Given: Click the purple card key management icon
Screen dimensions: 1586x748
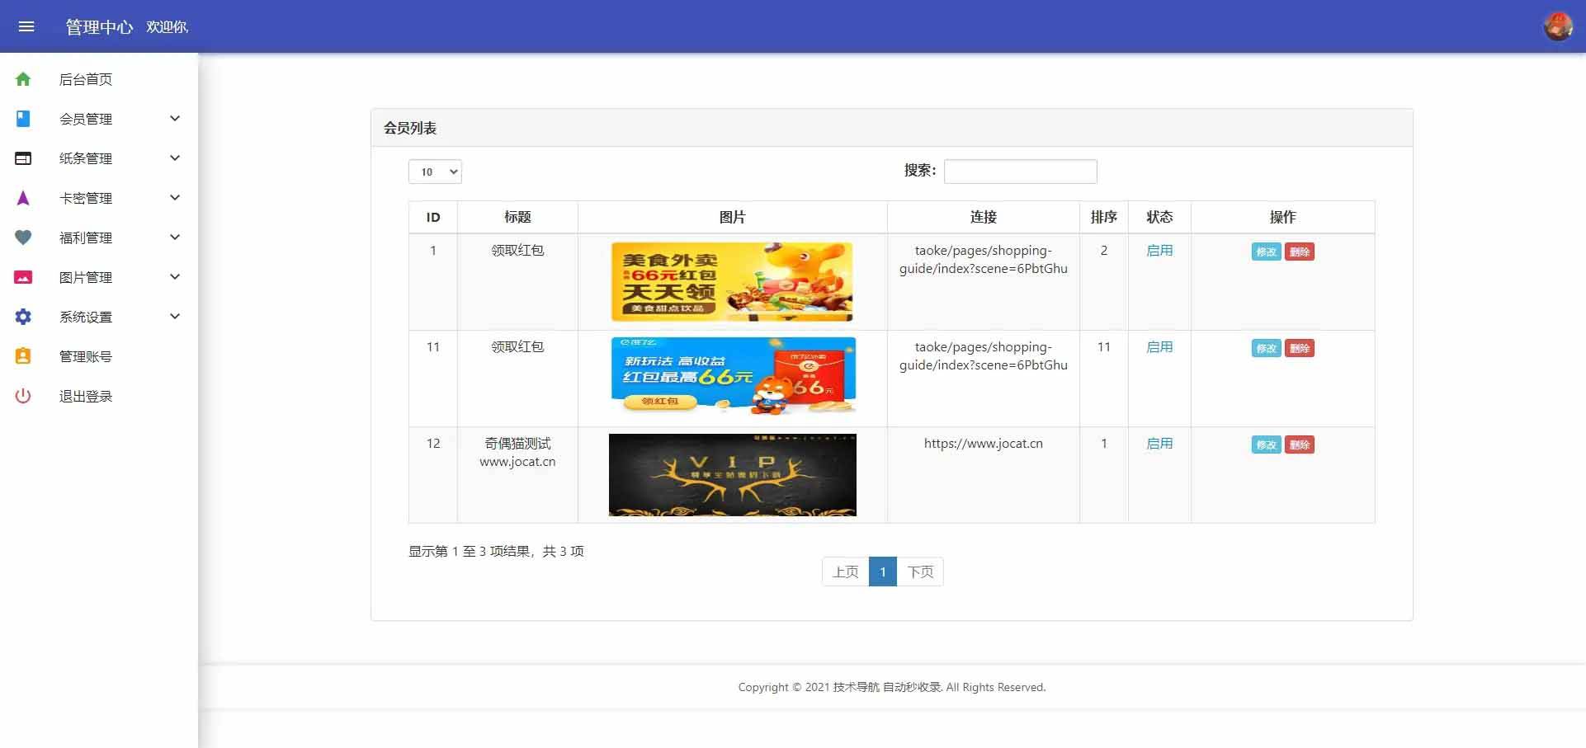Looking at the screenshot, I should click(23, 198).
